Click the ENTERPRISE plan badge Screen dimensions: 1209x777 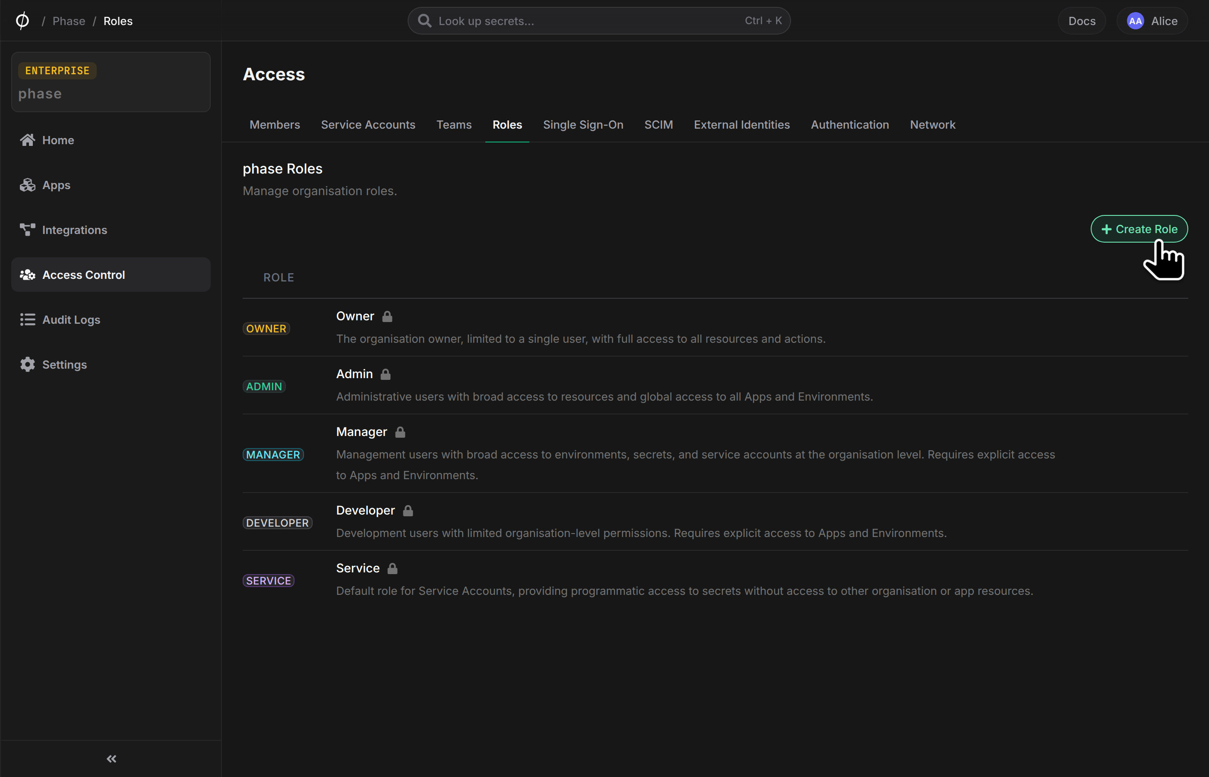click(57, 70)
